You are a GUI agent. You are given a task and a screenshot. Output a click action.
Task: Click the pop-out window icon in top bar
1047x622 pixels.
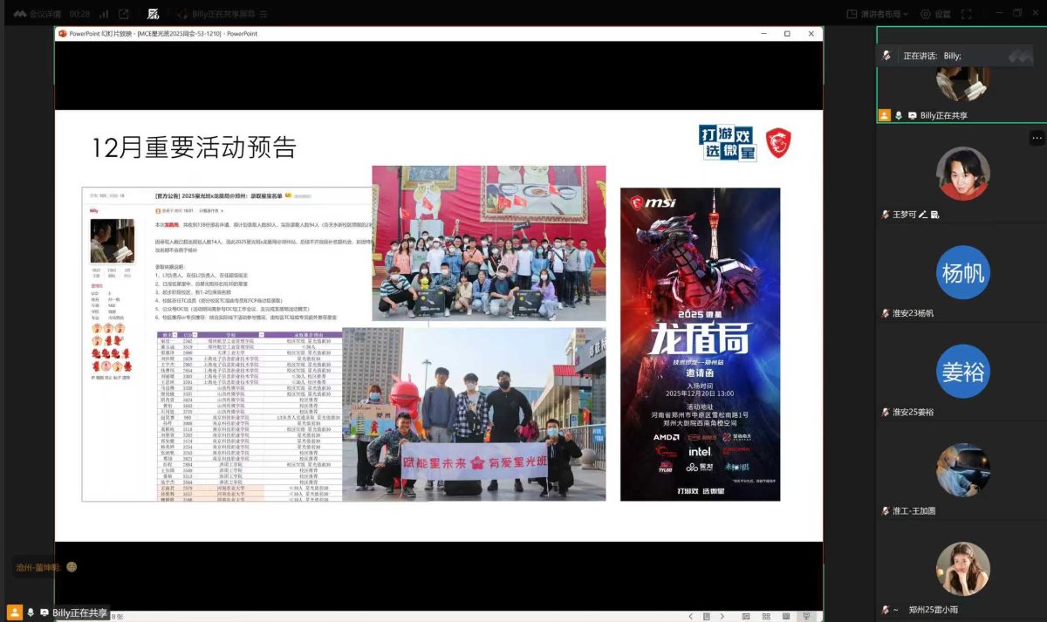124,14
